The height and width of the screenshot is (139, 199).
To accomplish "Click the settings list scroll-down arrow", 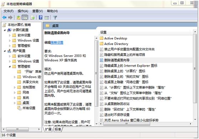I will [195, 119].
